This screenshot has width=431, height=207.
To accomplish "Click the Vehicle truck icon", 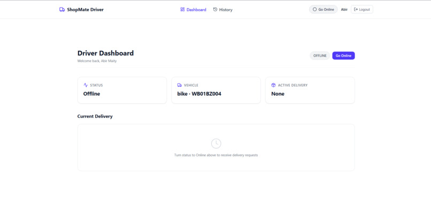I will tap(180, 85).
